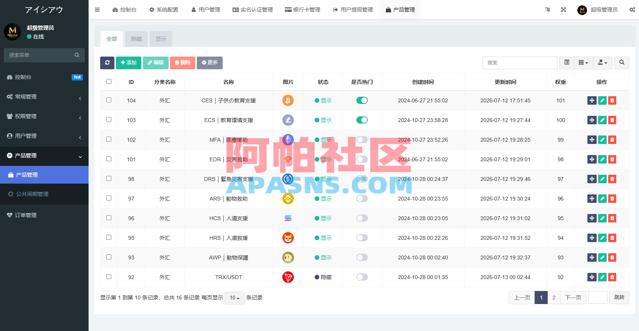This screenshot has width=639, height=331.
Task: Open the column chooser dropdown
Action: click(583, 63)
